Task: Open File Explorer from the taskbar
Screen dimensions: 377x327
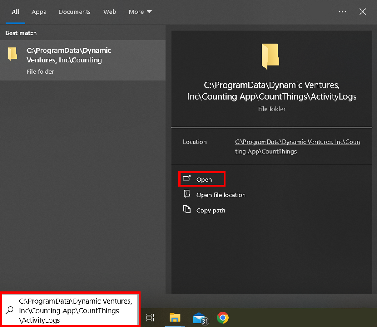Action: coord(174,318)
